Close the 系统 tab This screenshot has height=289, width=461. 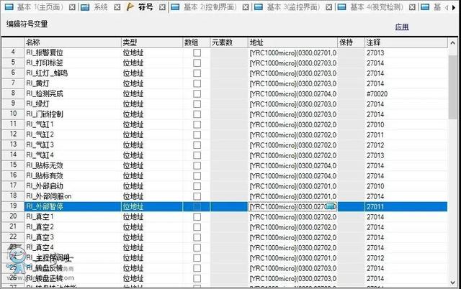pos(117,7)
